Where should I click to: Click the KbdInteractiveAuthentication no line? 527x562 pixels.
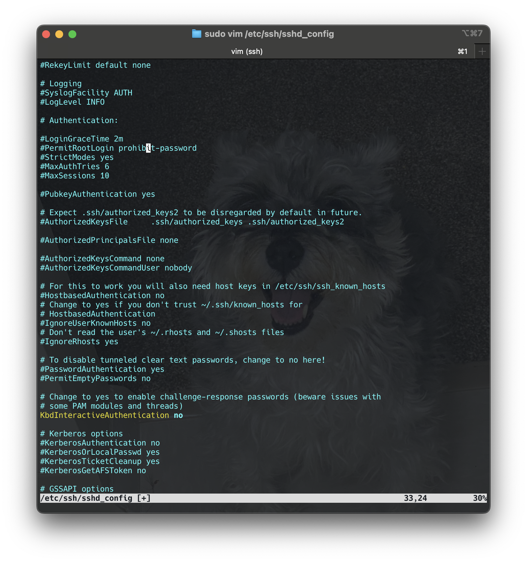pyautogui.click(x=111, y=415)
